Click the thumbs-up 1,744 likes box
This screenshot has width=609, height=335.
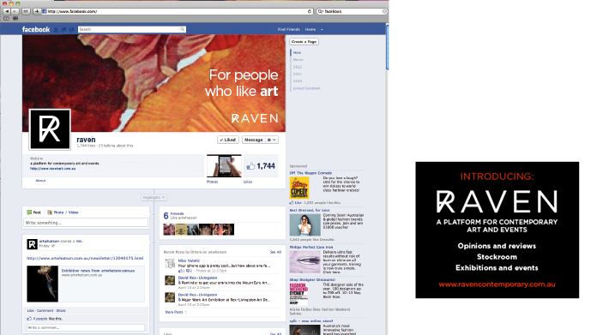[x=261, y=166]
